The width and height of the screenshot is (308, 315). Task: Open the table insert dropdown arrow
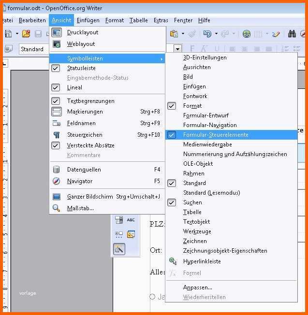coord(267,33)
